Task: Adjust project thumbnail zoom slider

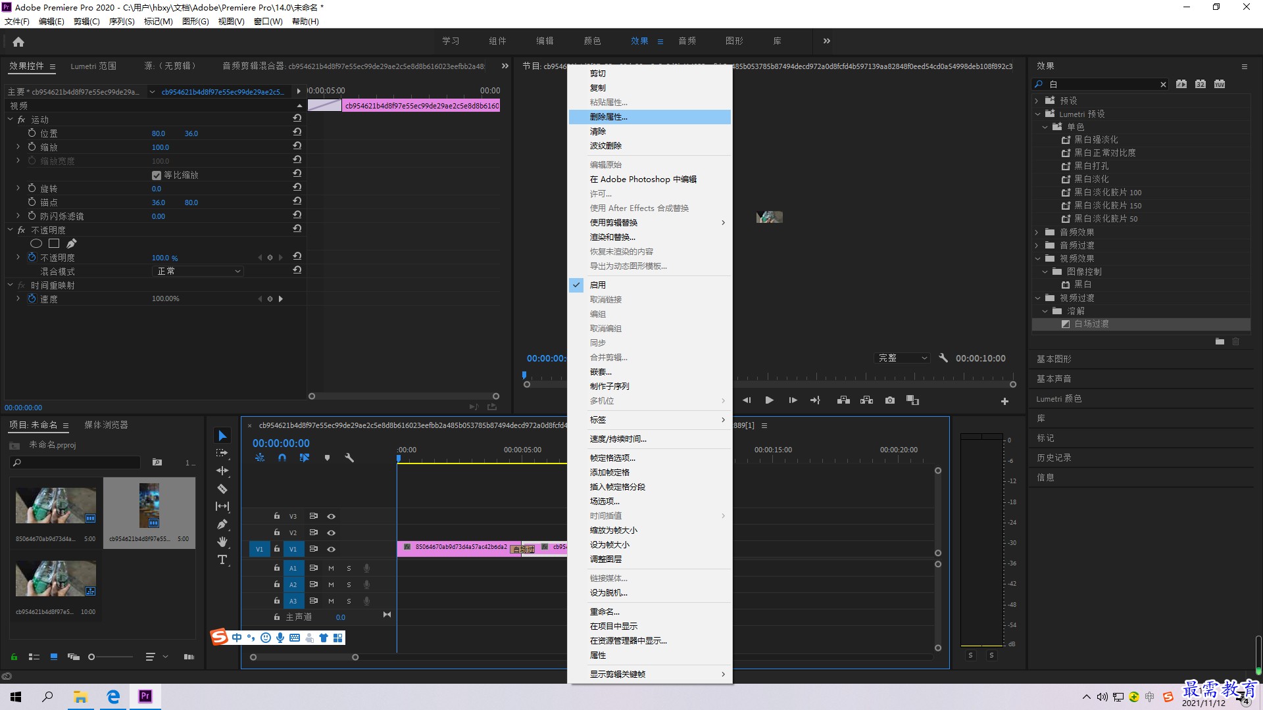Action: tap(92, 657)
